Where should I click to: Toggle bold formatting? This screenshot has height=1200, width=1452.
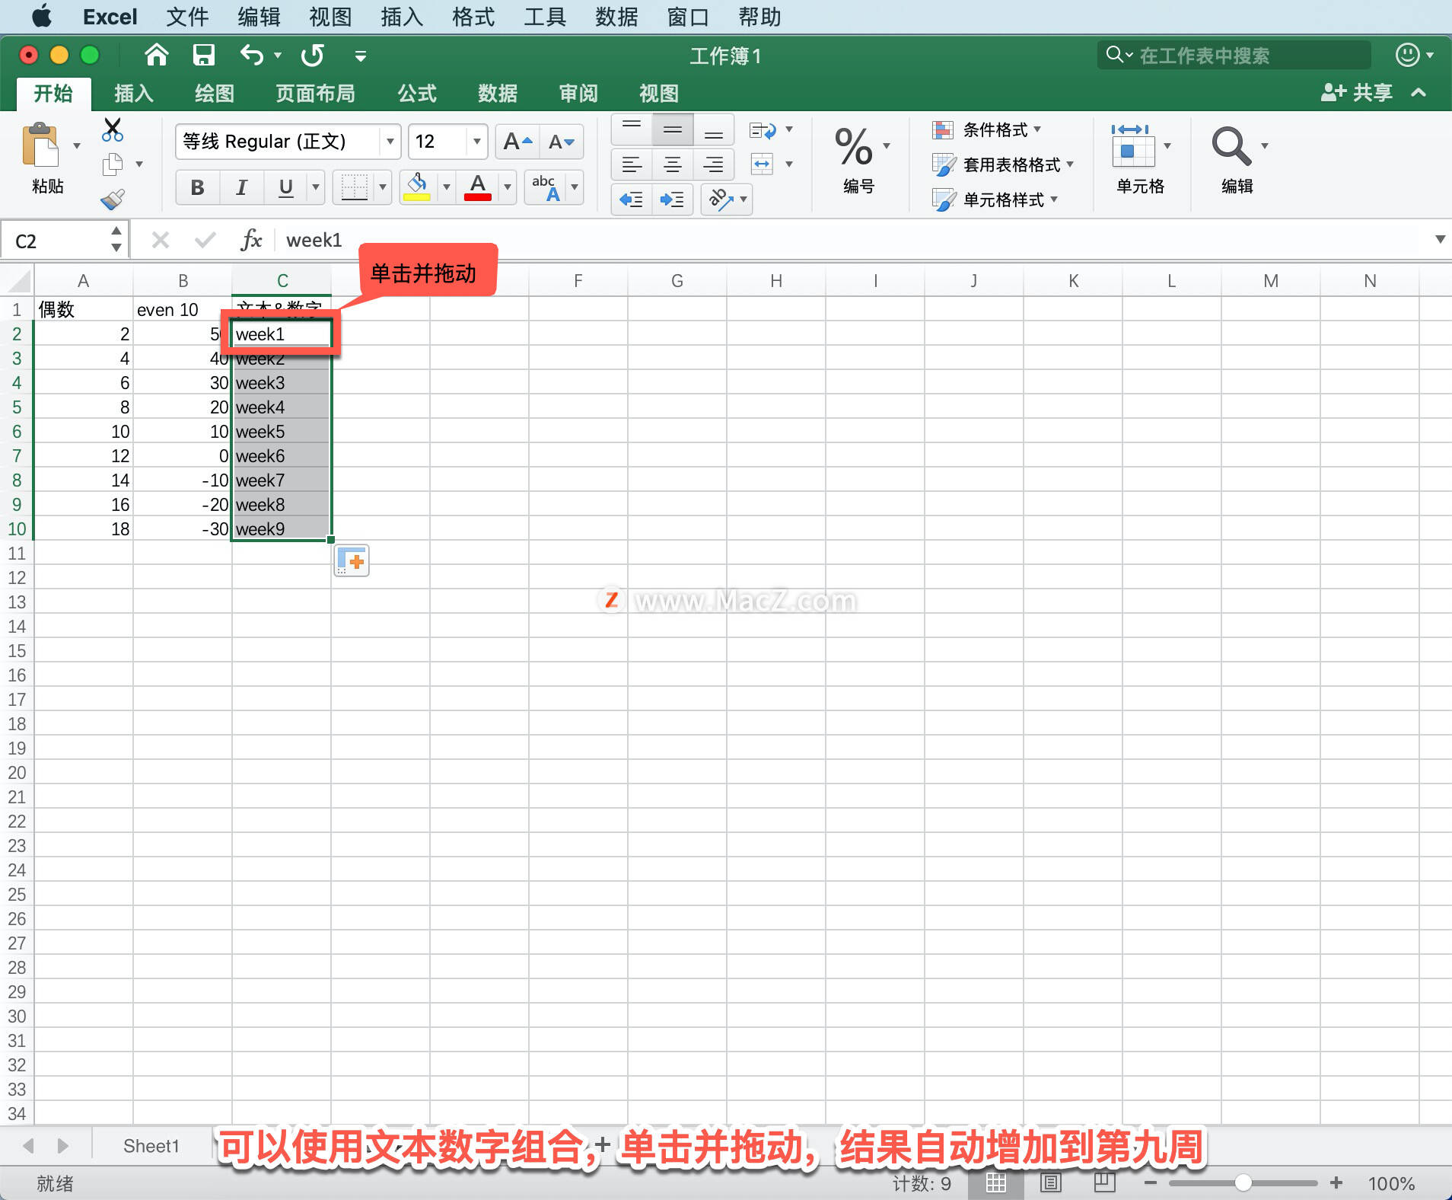(x=196, y=187)
